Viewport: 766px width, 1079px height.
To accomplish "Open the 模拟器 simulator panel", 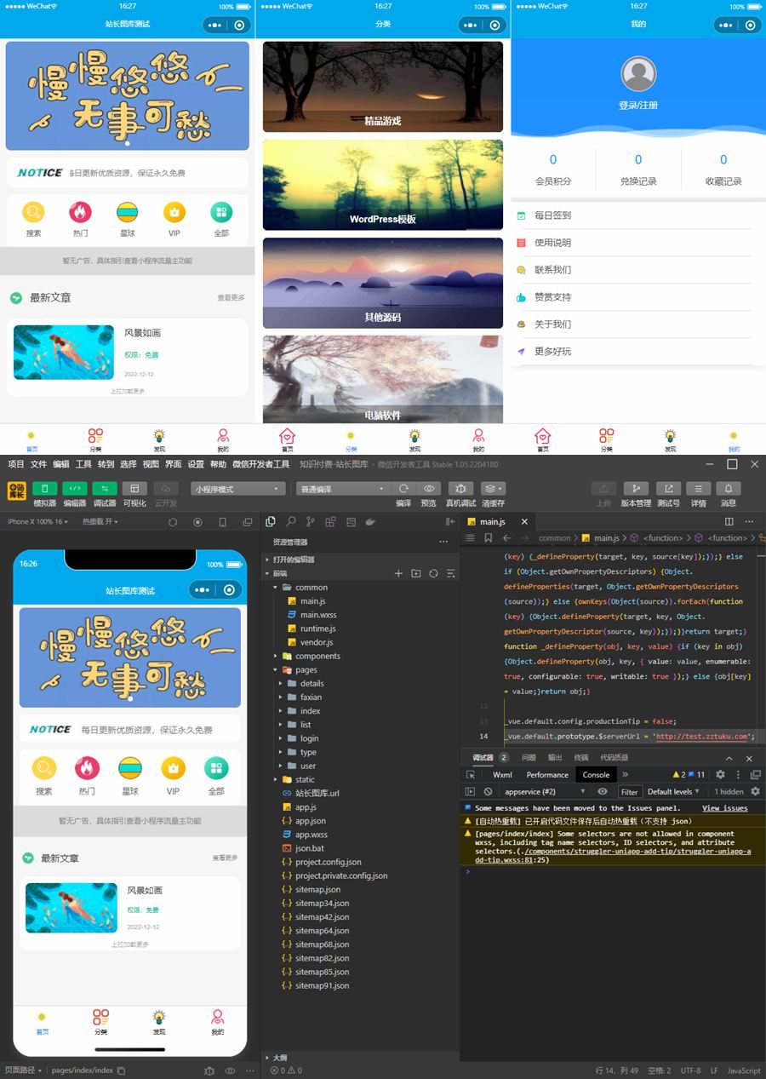I will (44, 489).
